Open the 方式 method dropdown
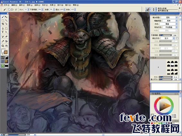 [x=169, y=24]
